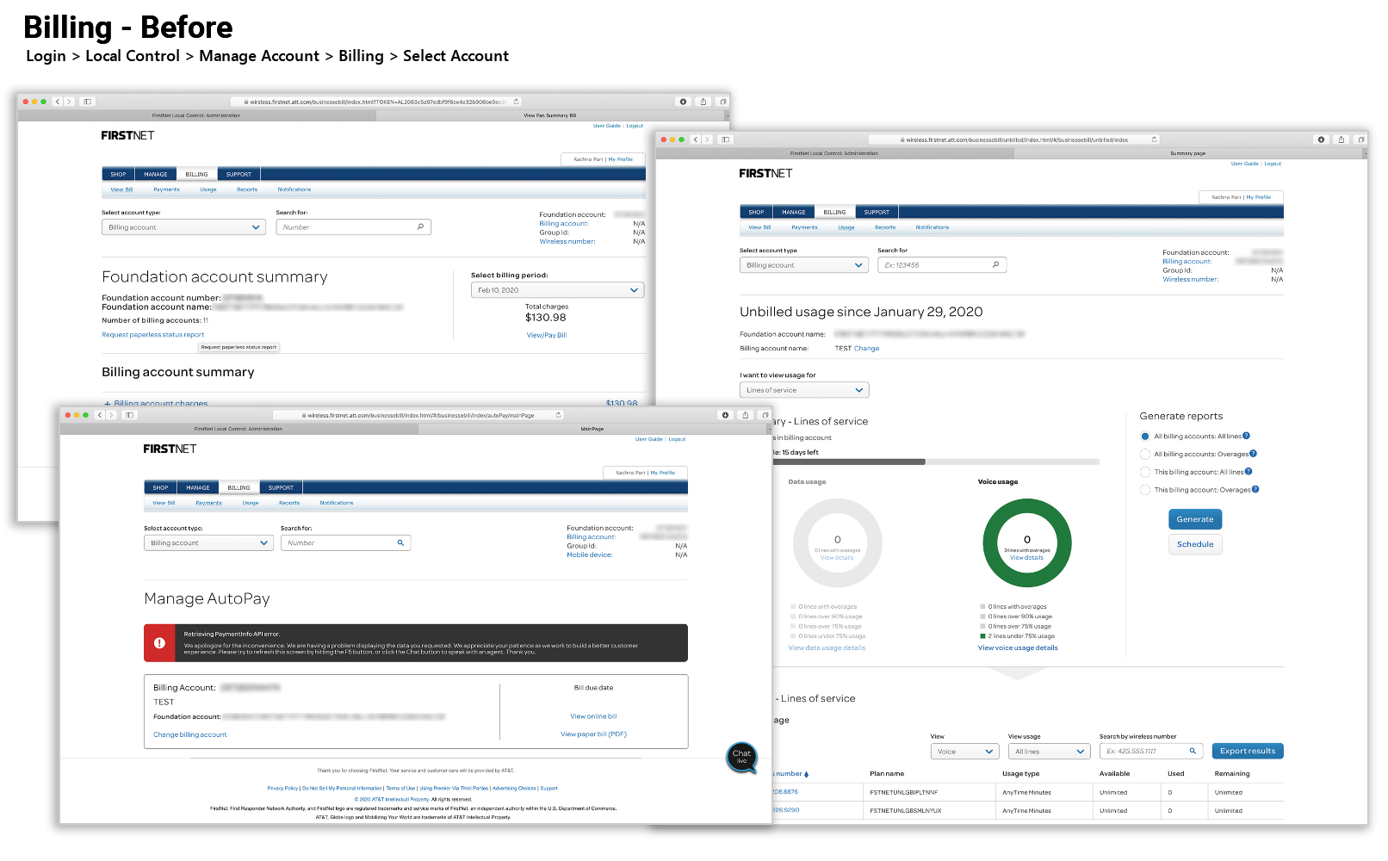Click the Search for input in the Unbilled usage window

point(934,265)
